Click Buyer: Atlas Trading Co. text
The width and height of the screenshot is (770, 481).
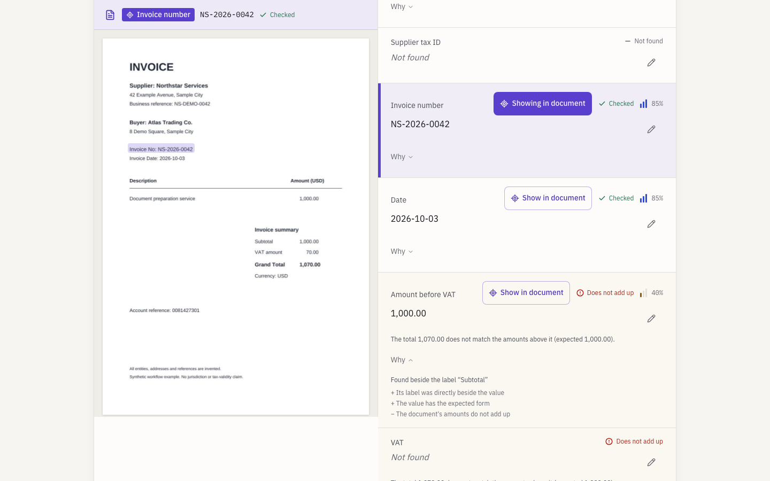tap(161, 122)
